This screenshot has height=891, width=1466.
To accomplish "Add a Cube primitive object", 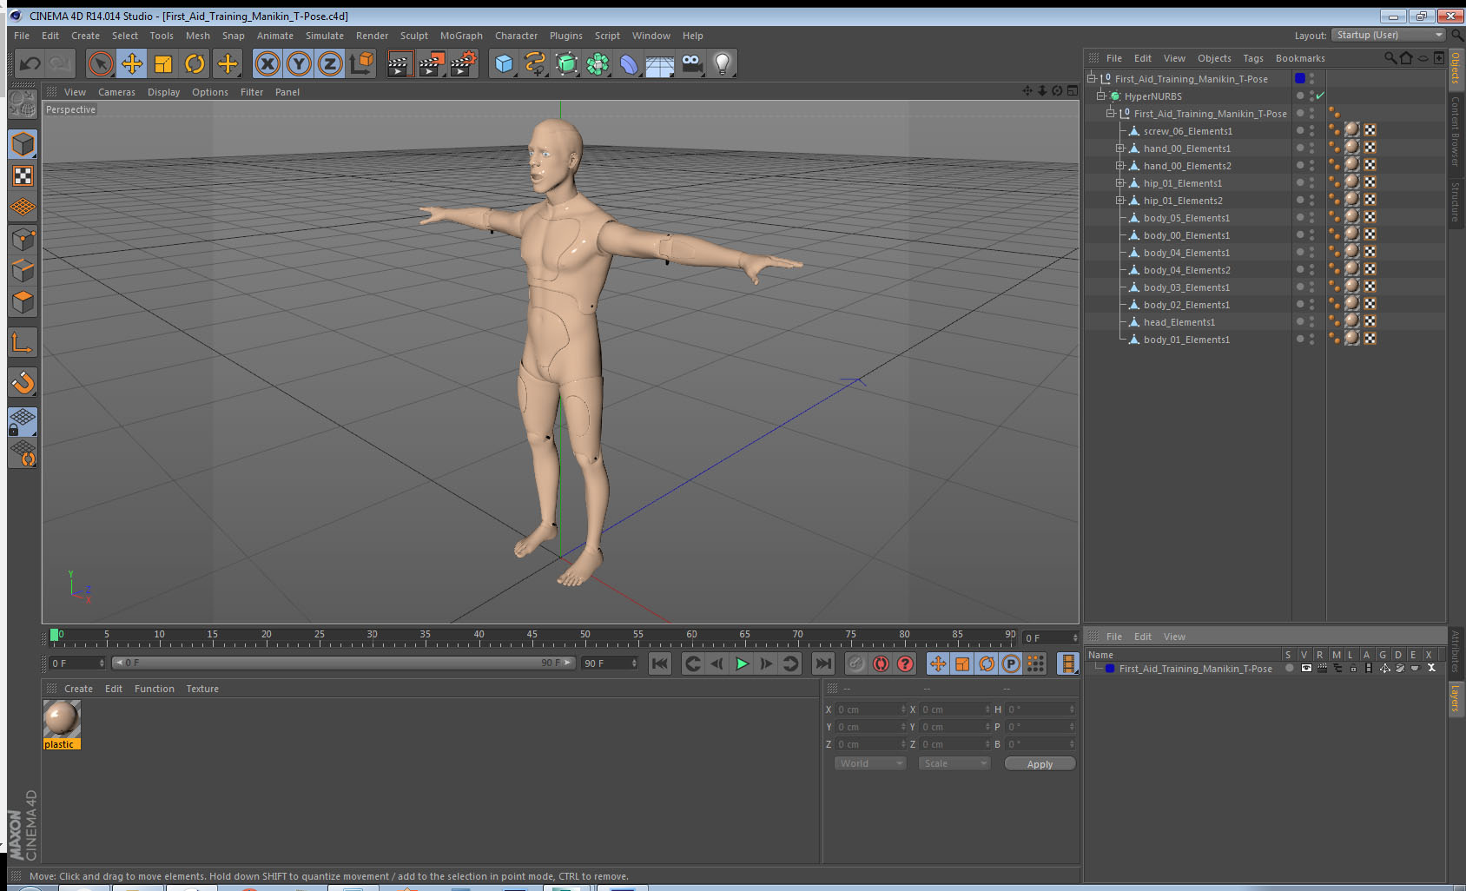I will click(504, 63).
